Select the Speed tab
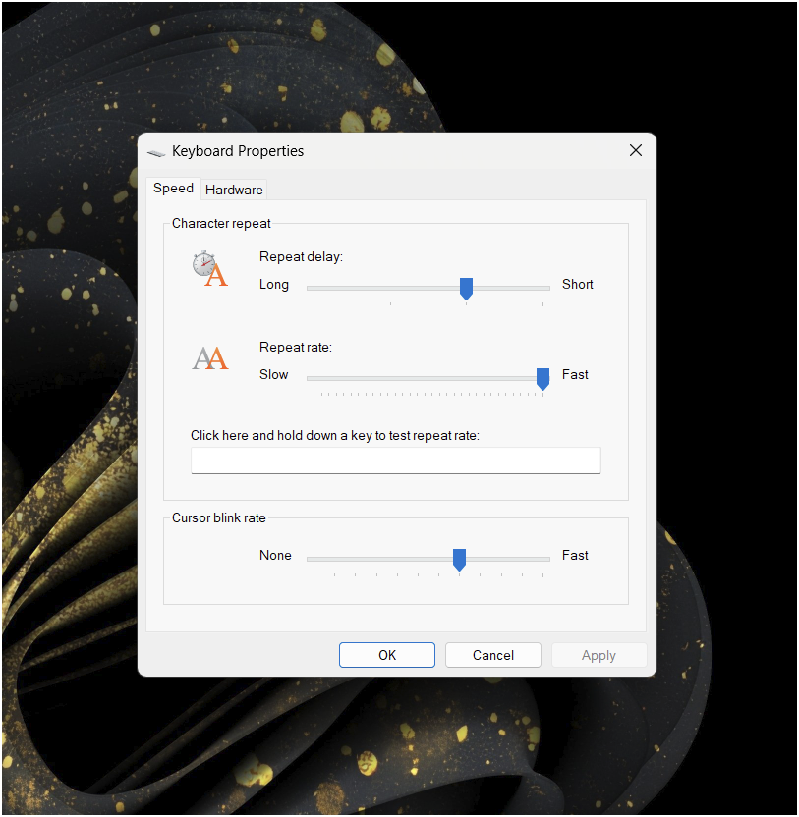Viewport: 799px width, 817px height. (x=173, y=189)
